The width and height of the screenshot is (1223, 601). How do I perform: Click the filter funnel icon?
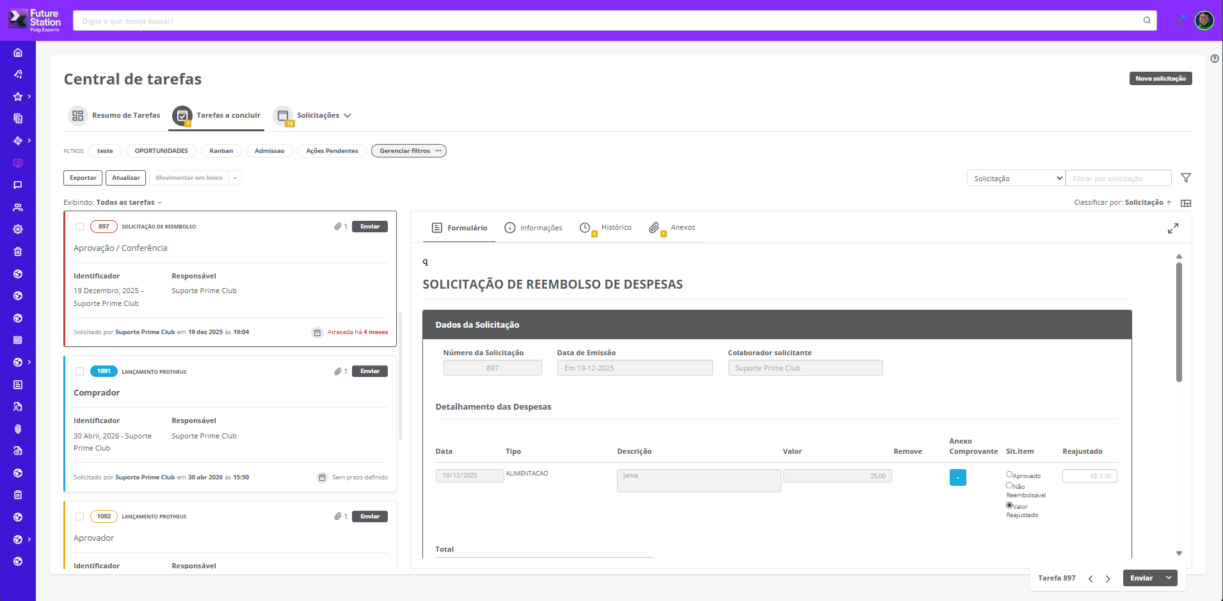point(1186,178)
